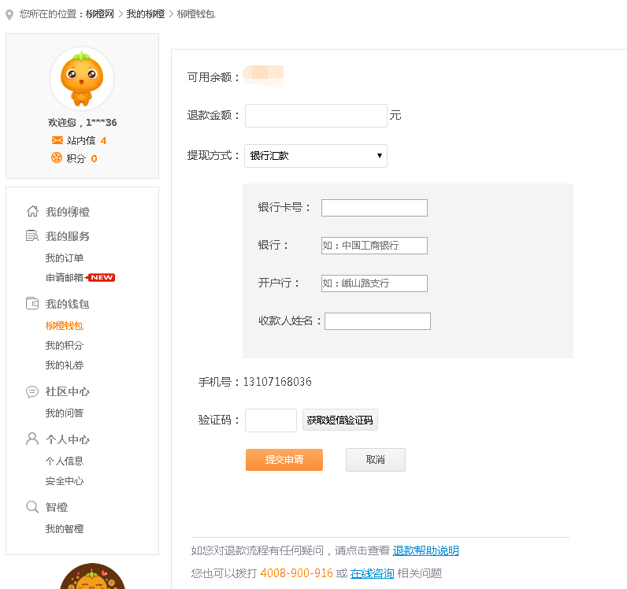Open 我的钱包 sidebar section

68,304
